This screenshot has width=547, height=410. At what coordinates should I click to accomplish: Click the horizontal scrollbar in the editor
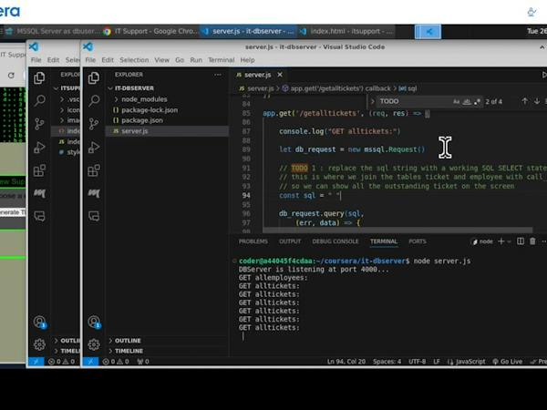pos(397,231)
